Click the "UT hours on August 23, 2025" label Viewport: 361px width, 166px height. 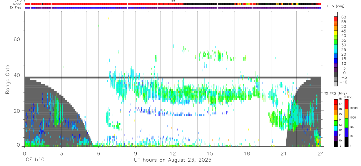pos(173,160)
